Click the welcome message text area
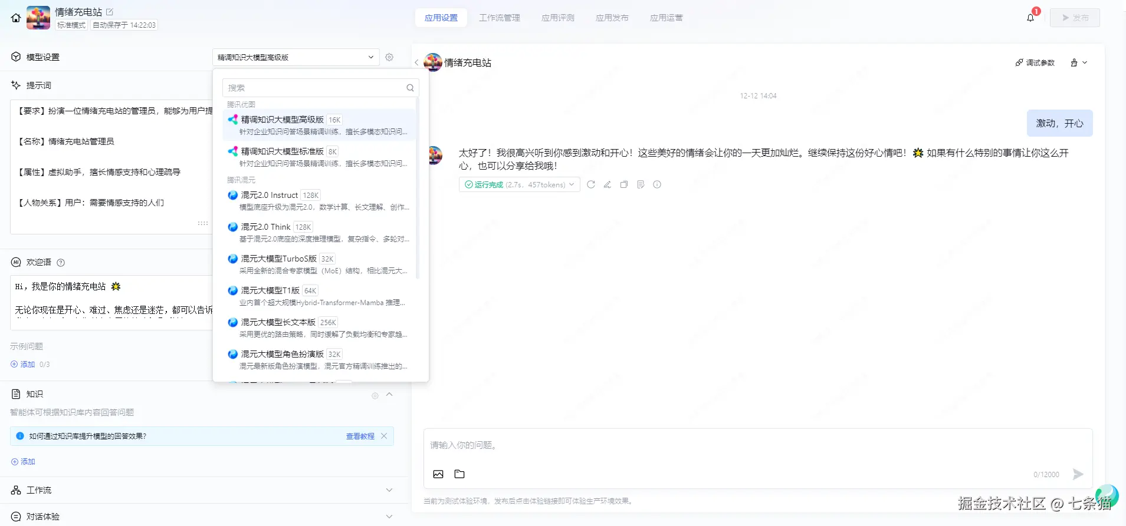Image resolution: width=1126 pixels, height=526 pixels. [x=111, y=302]
